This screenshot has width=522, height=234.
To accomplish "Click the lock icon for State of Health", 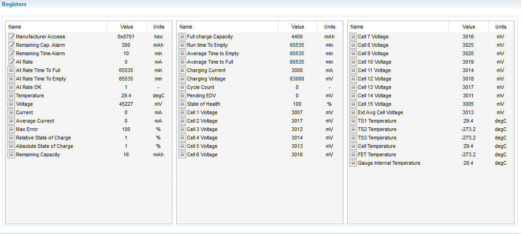I will (182, 104).
